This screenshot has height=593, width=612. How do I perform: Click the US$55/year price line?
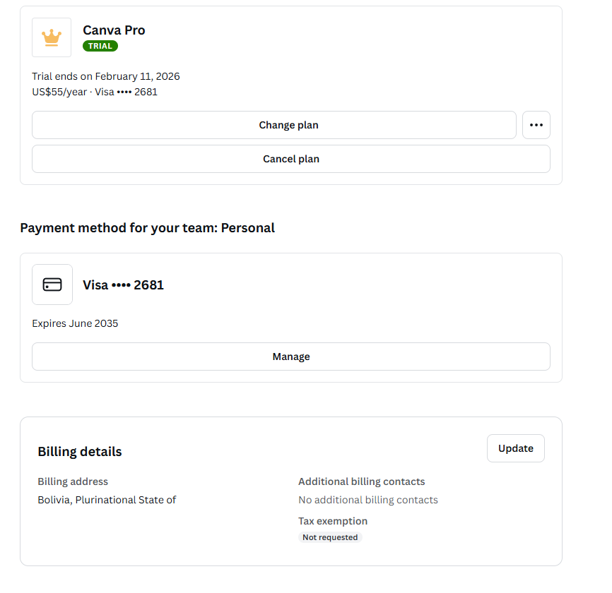pyautogui.click(x=95, y=92)
